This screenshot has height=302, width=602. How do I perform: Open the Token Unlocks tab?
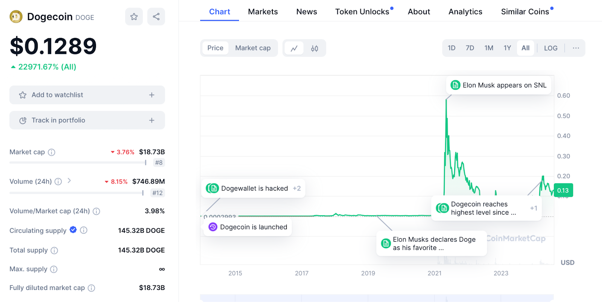[x=362, y=12]
